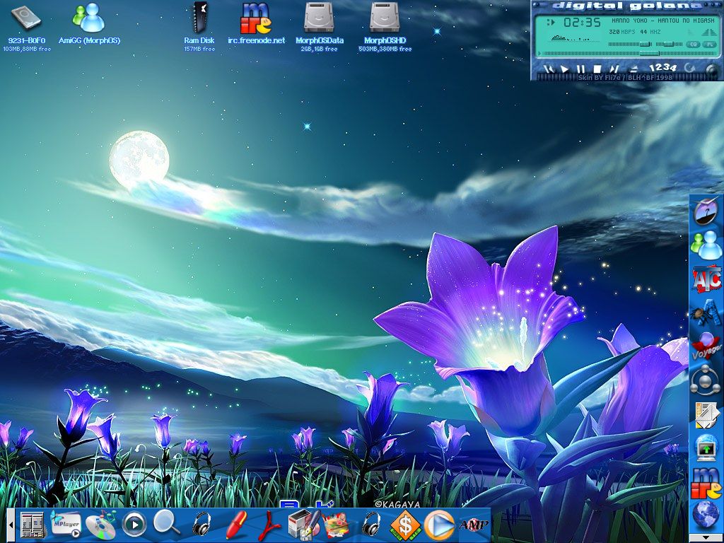This screenshot has width=724, height=543.
Task: Click the eject button in player
Action: point(633,69)
